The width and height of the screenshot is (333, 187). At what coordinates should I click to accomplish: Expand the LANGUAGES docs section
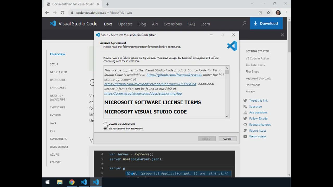pyautogui.click(x=58, y=88)
